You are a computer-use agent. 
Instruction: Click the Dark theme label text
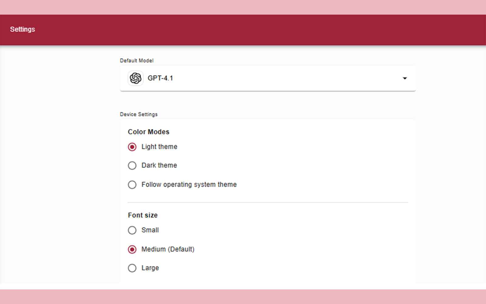(159, 165)
